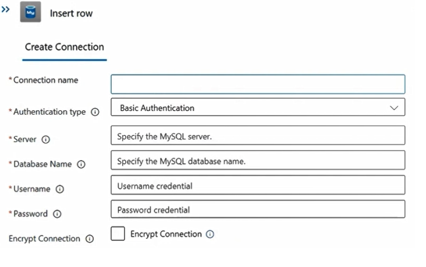Open the Authentication type dropdown

pyautogui.click(x=258, y=108)
